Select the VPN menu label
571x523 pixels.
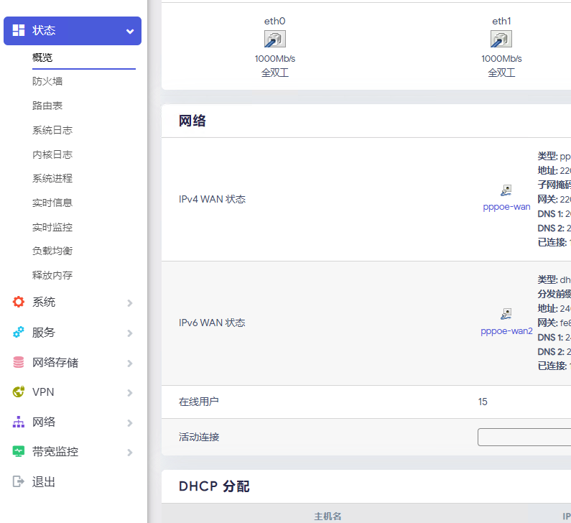point(43,392)
